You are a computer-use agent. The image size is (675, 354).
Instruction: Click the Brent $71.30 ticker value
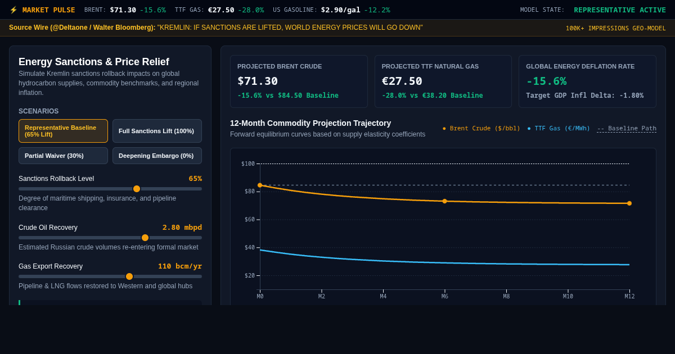(x=123, y=10)
